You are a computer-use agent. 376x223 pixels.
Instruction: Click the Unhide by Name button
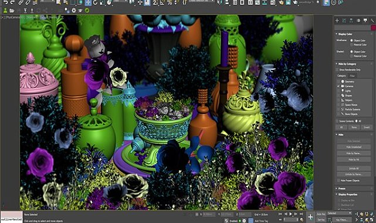click(x=354, y=174)
